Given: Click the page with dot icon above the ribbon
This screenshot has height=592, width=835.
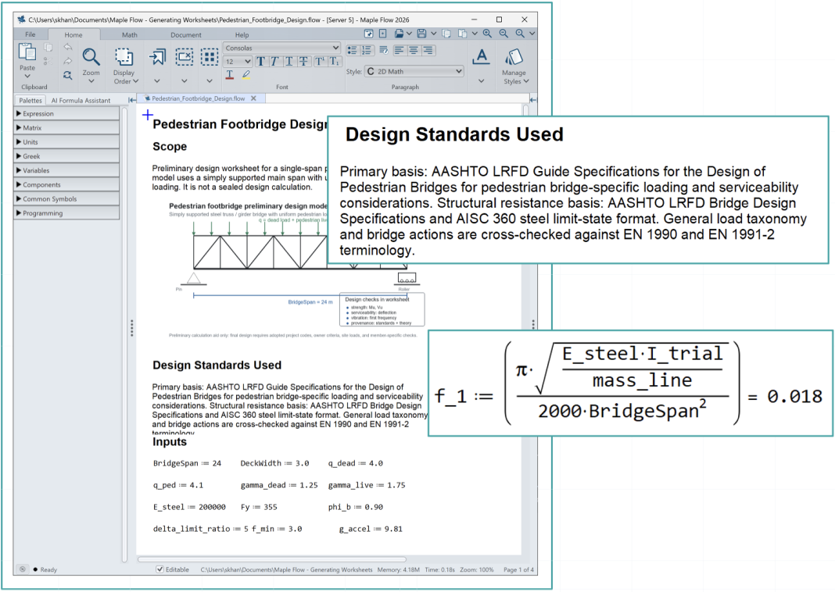Looking at the screenshot, I should [382, 34].
